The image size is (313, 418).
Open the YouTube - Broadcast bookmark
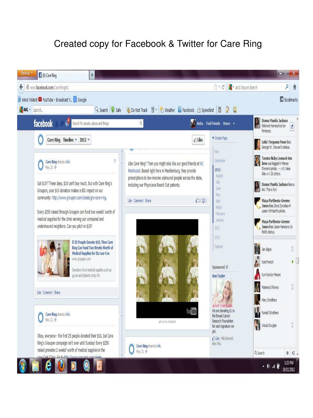pyautogui.click(x=55, y=100)
